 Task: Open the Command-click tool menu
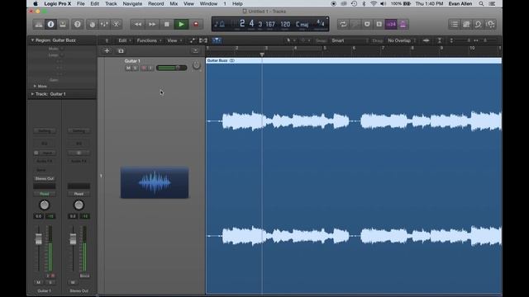(x=305, y=40)
